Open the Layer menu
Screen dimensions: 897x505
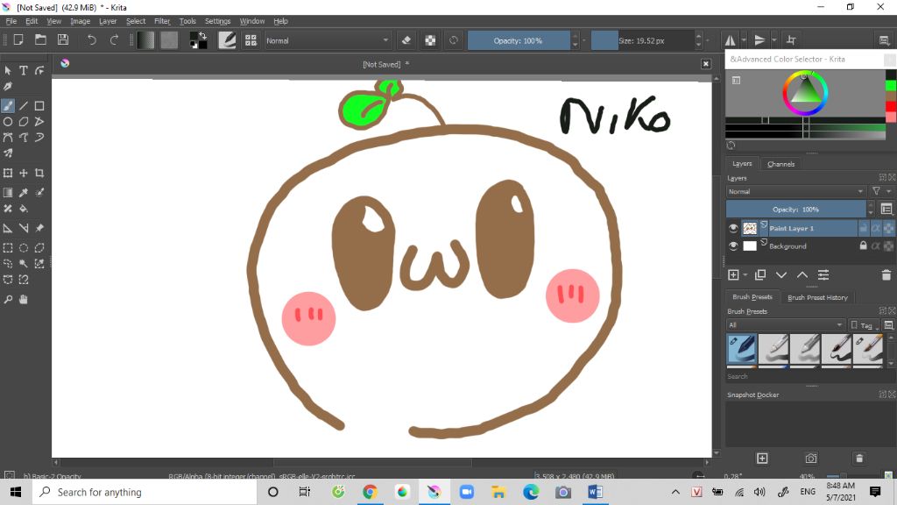point(108,21)
